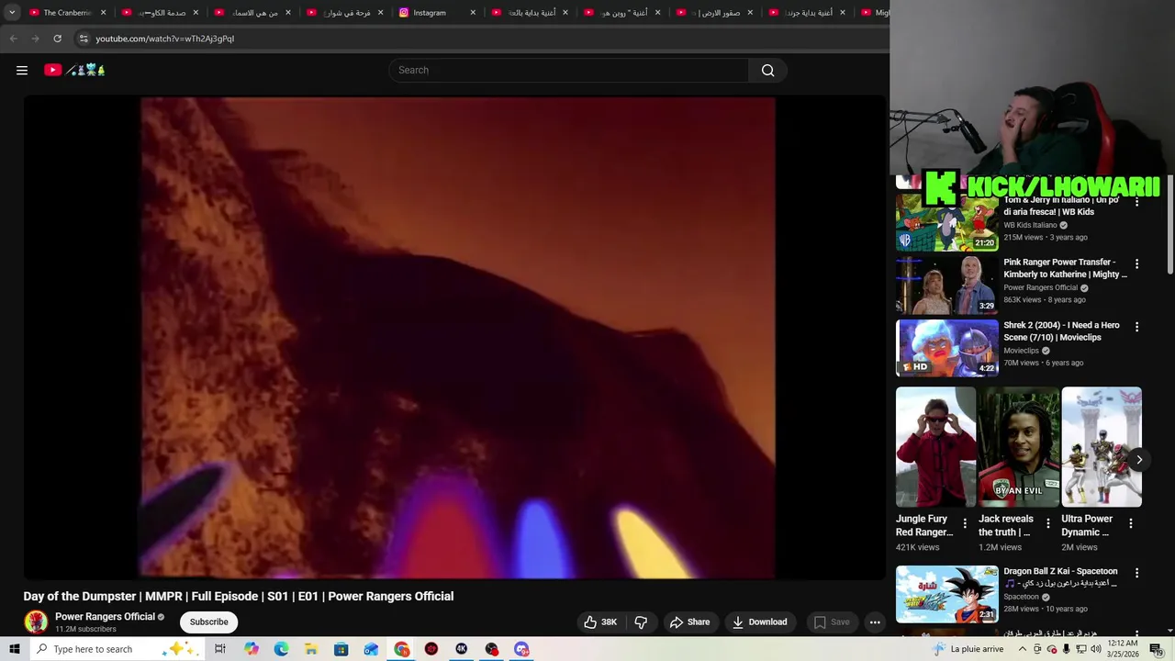Open Microsoft Edge from the taskbar
This screenshot has height=661, width=1175.
tap(281, 649)
